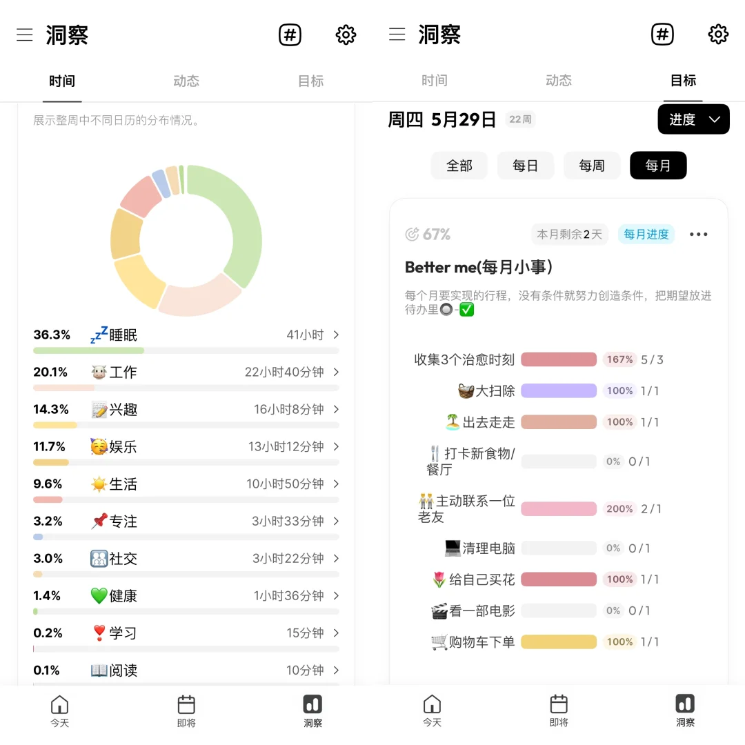Viewport: 745px width, 745px height.
Task: Select the 今天 home icon in bottom navigation
Action: 59,711
